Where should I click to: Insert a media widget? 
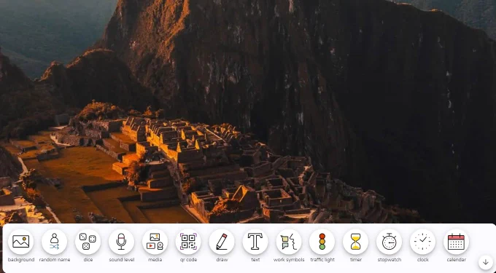(155, 242)
